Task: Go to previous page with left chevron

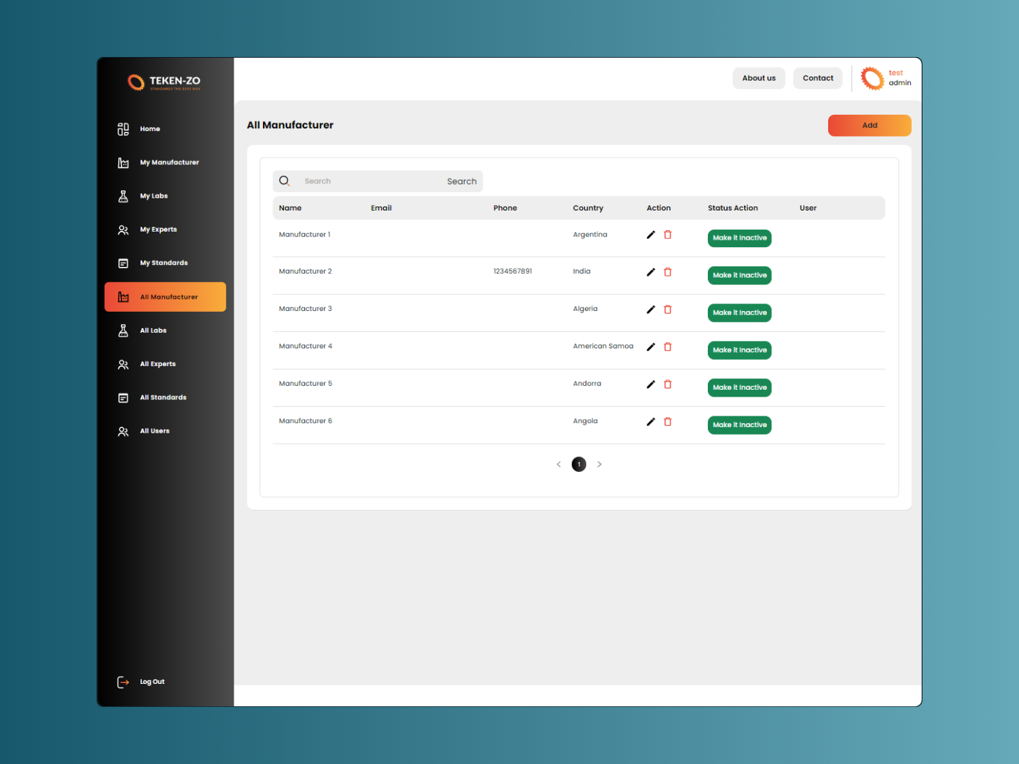Action: [x=558, y=465]
